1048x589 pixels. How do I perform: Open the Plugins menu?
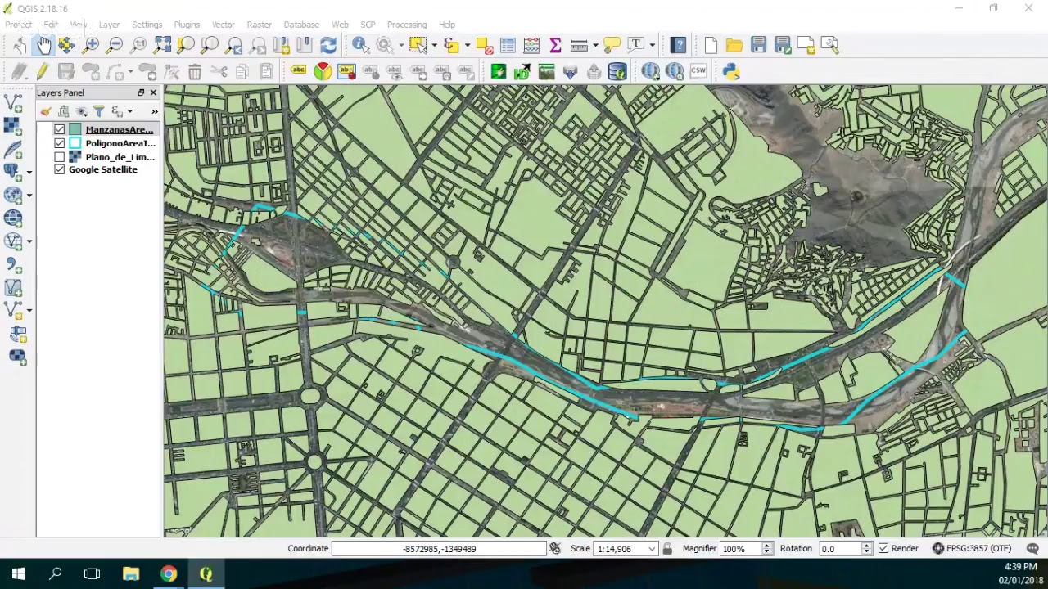coord(187,25)
